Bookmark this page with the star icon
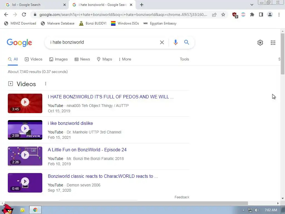Screen dimensions: 285x214 coord(223,14)
